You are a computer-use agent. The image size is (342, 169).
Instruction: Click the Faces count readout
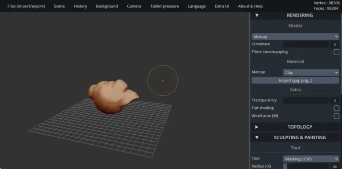tap(326, 8)
